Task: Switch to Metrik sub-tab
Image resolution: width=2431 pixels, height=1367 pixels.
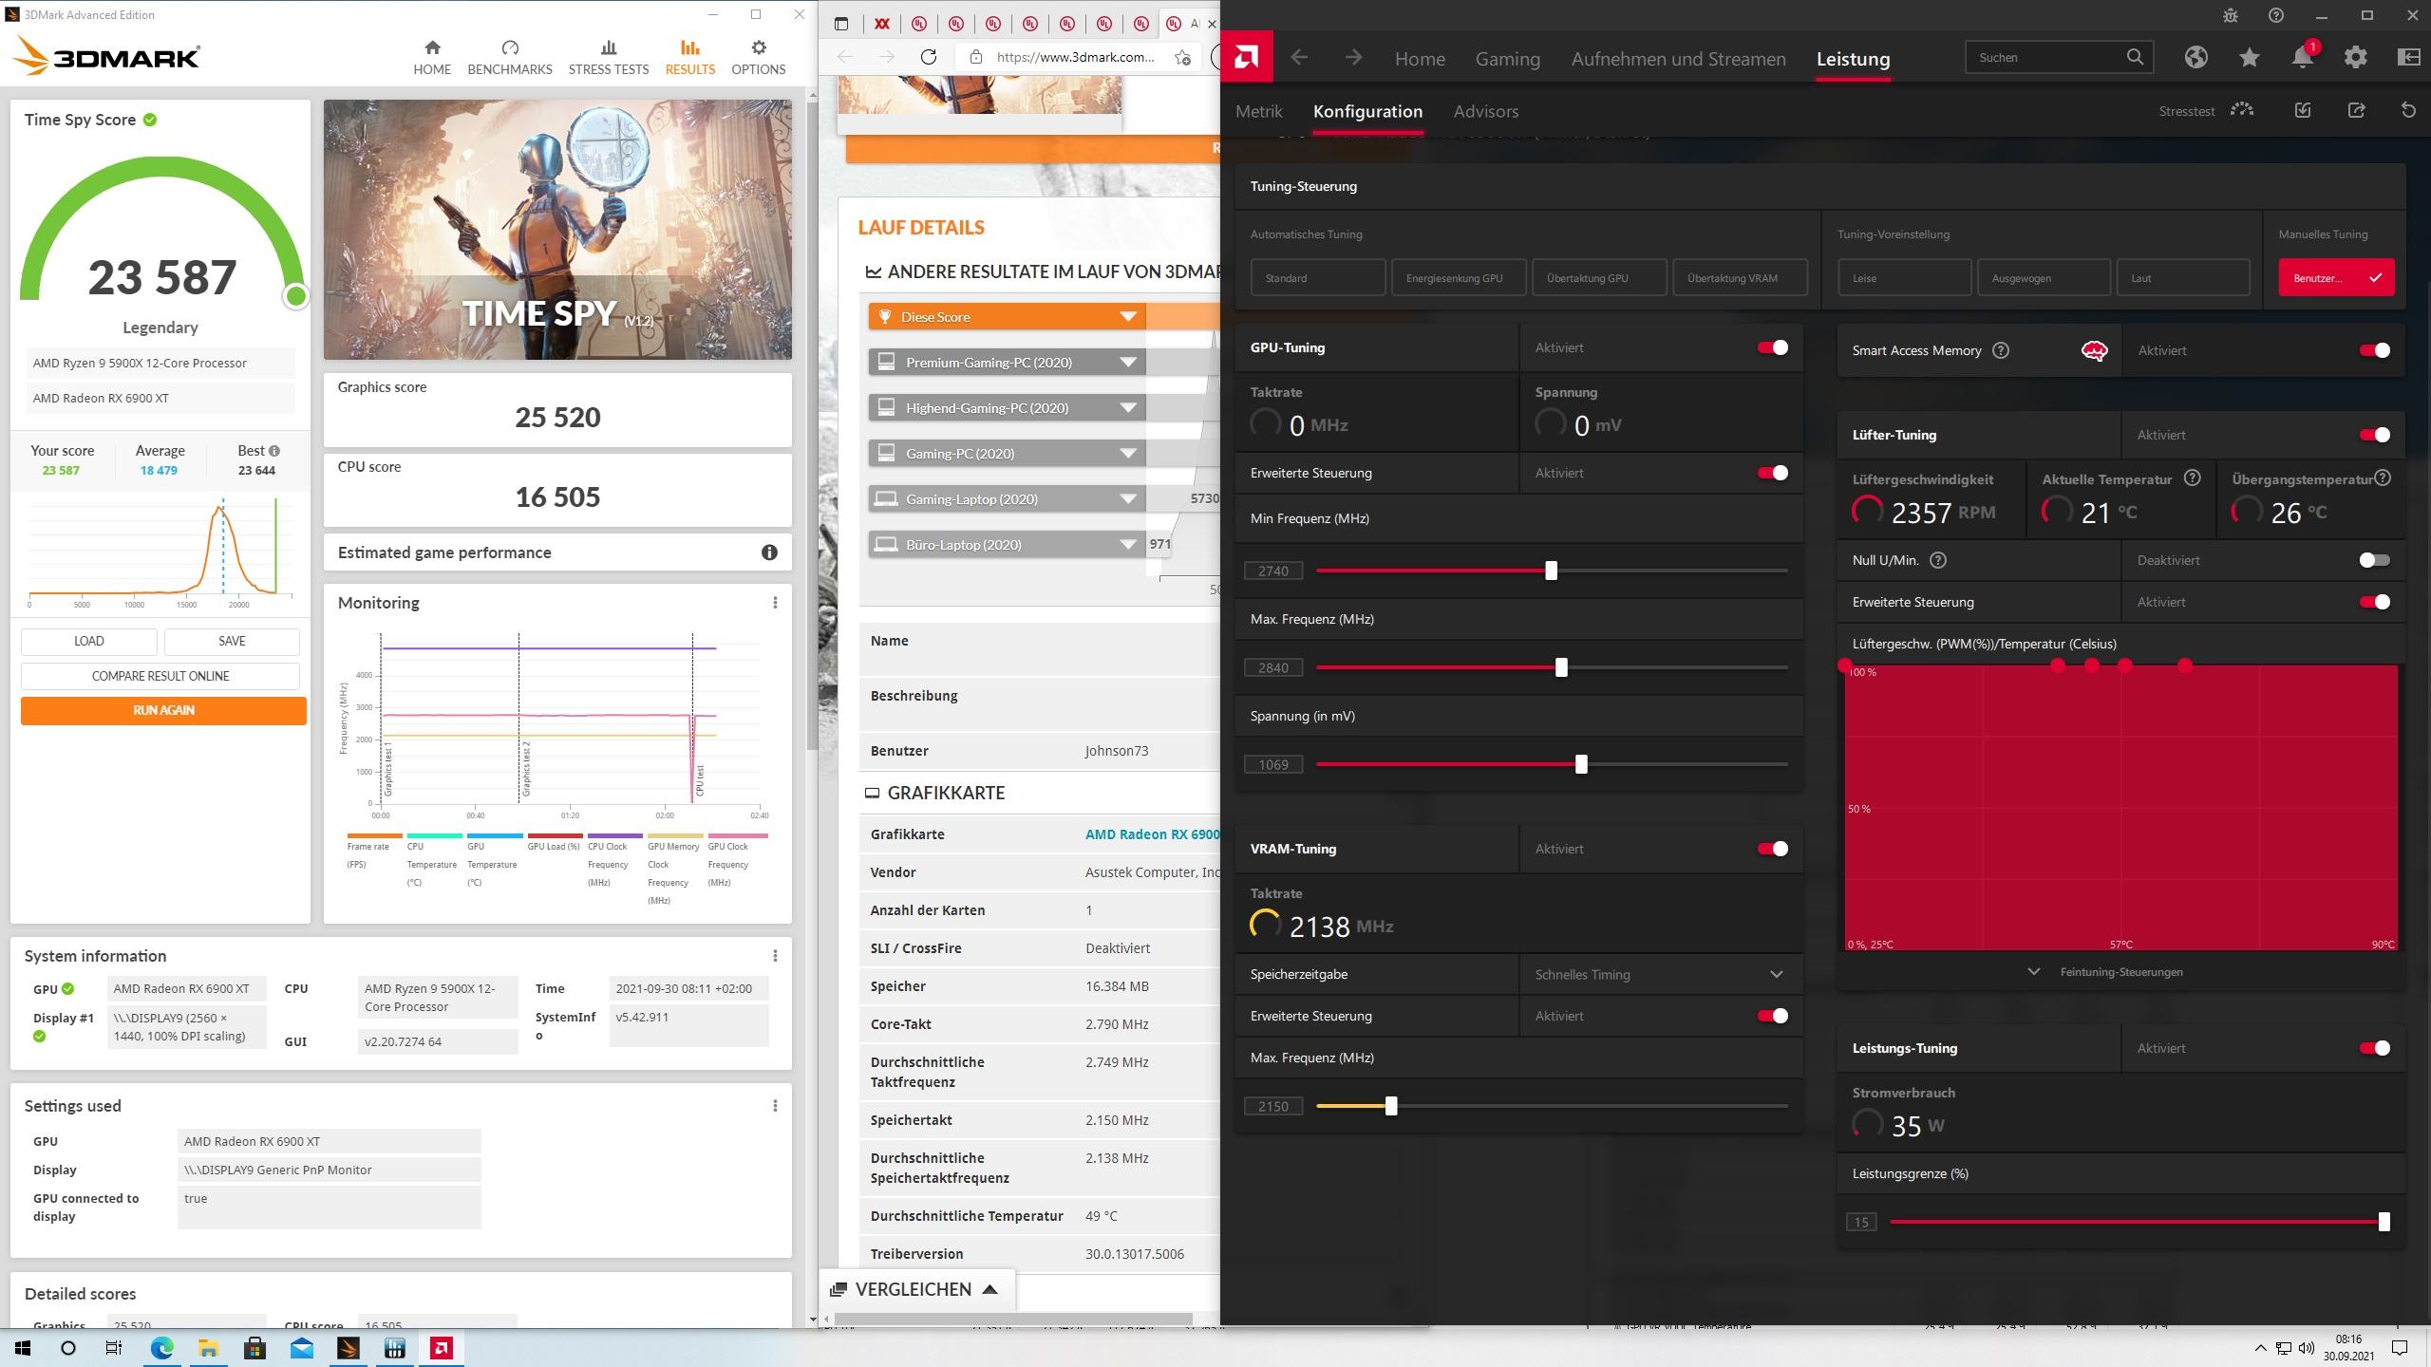Action: coord(1258,111)
